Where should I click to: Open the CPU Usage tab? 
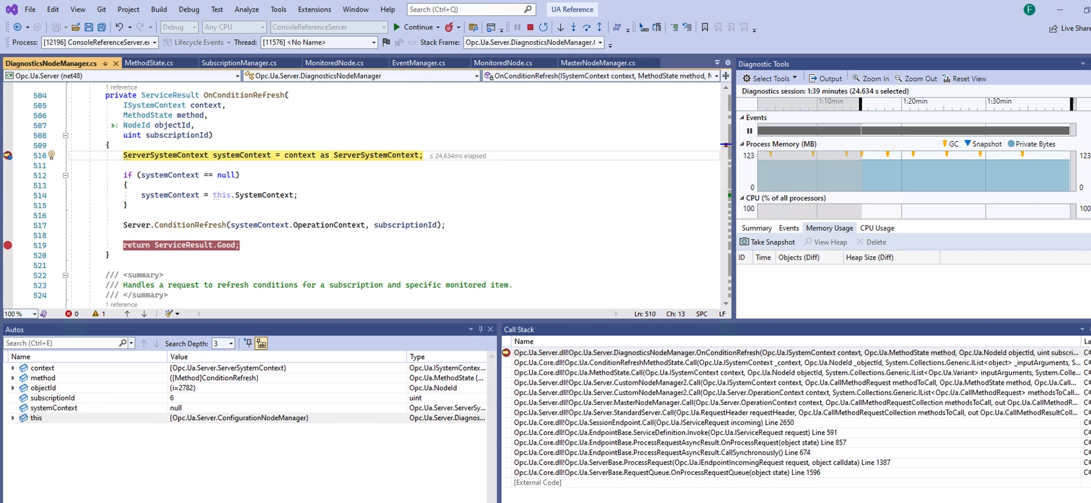877,228
